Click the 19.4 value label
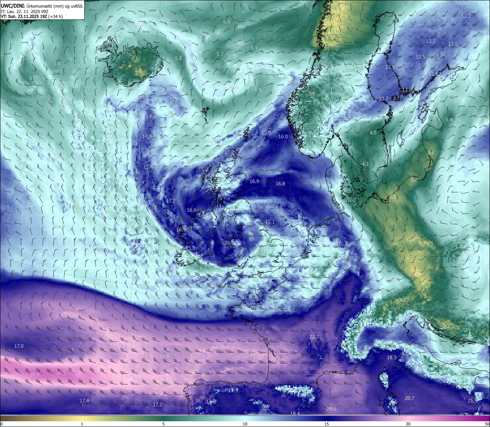 (x=295, y=413)
